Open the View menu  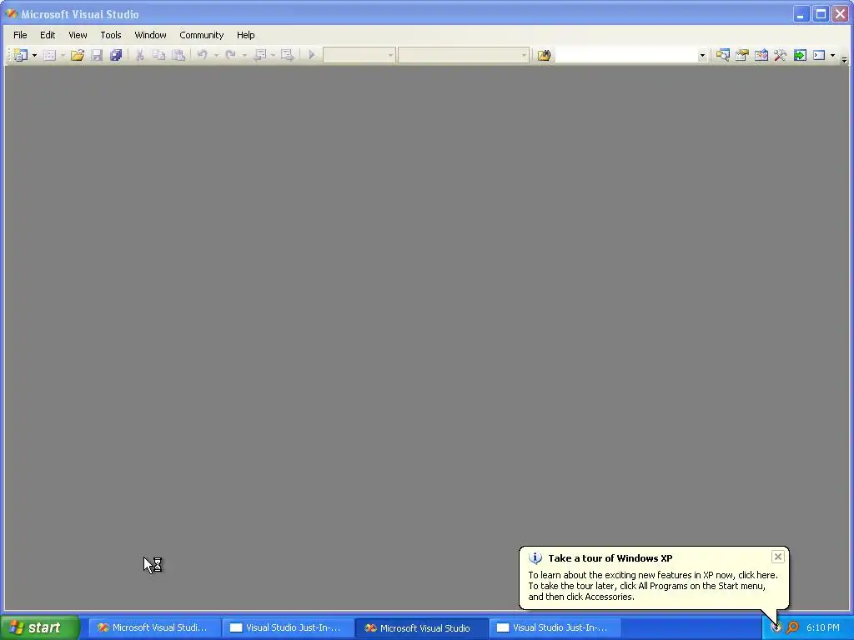[78, 35]
